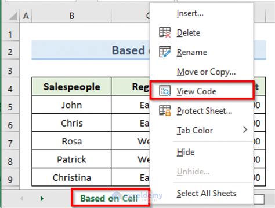Choose Rename from the context menu
This screenshot has height=208, width=275.
coord(201,52)
